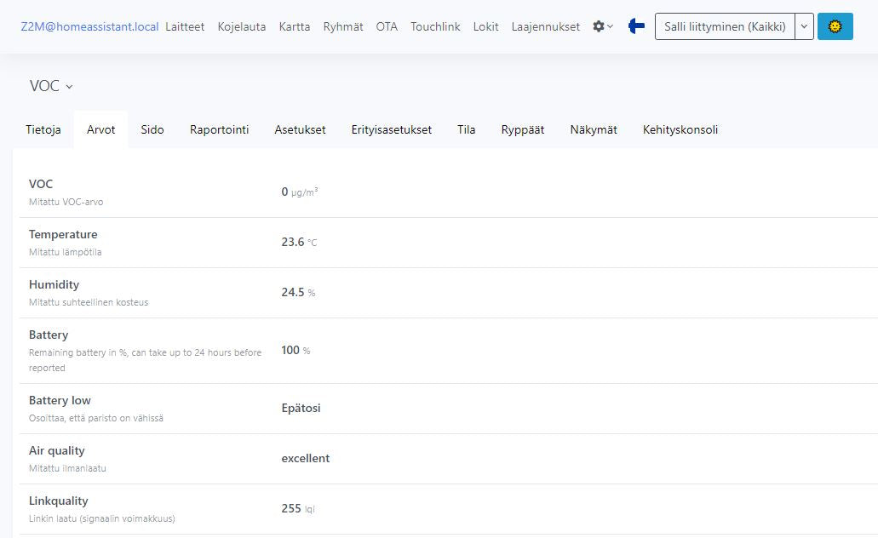This screenshot has height=538, width=878.
Task: View Lokit in the top navigation
Action: 485,26
